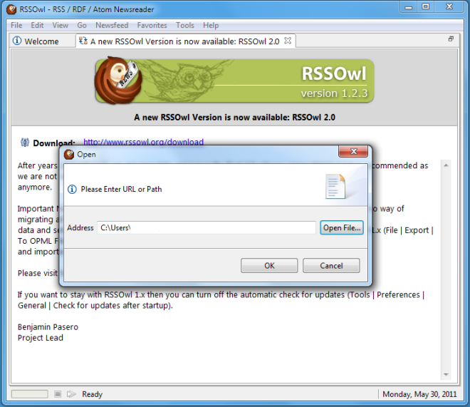Close the Open dialog with X
This screenshot has width=470, height=407.
(353, 151)
